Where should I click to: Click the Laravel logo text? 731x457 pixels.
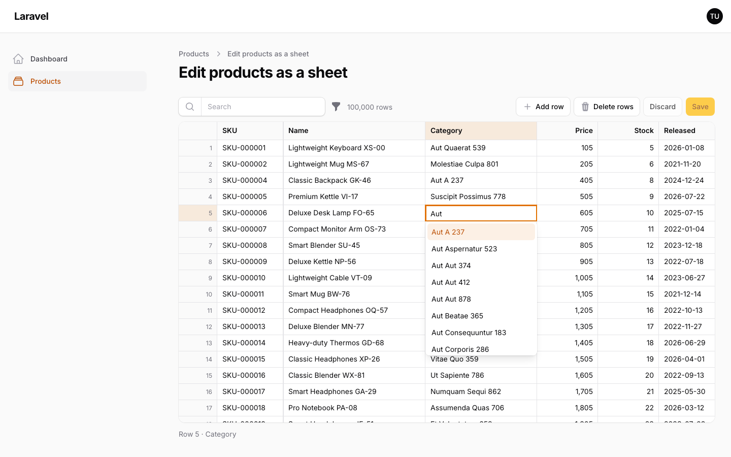[31, 16]
